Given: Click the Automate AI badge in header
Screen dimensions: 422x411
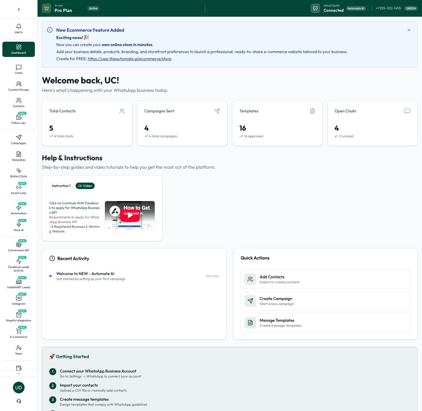Looking at the screenshot, I should coord(356,8).
